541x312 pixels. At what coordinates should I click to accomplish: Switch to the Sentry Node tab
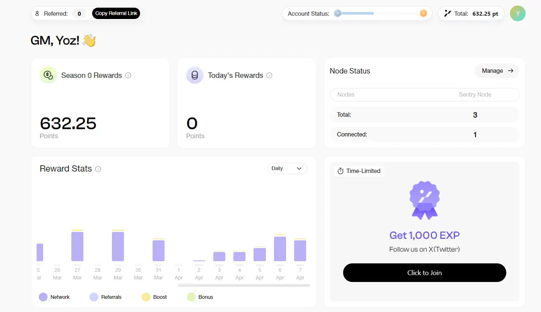[475, 95]
